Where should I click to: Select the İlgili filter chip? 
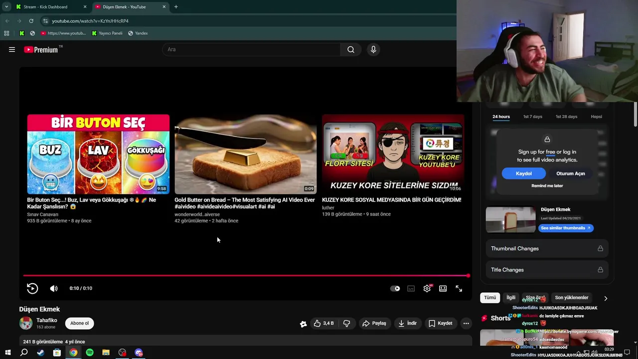coord(511,298)
